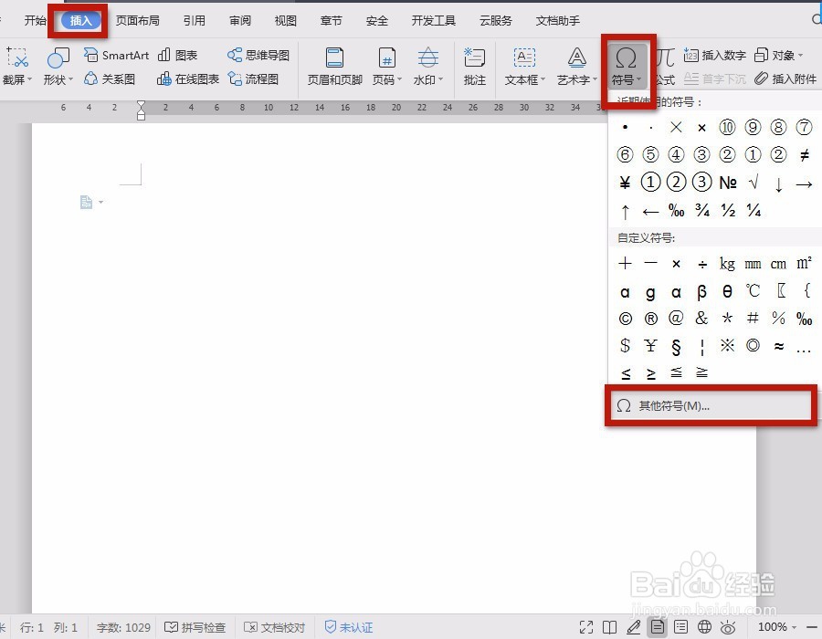Expand the 对象 dropdown arrow
The image size is (822, 639).
point(800,55)
